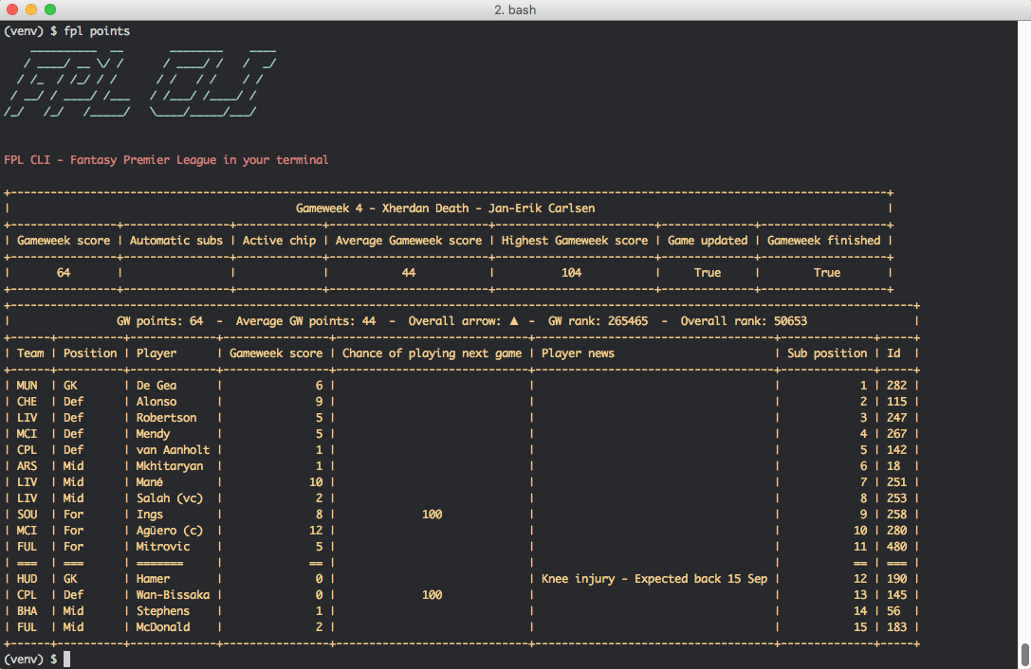Click the Overall arrow up triangle
The image size is (1031, 669).
514,320
